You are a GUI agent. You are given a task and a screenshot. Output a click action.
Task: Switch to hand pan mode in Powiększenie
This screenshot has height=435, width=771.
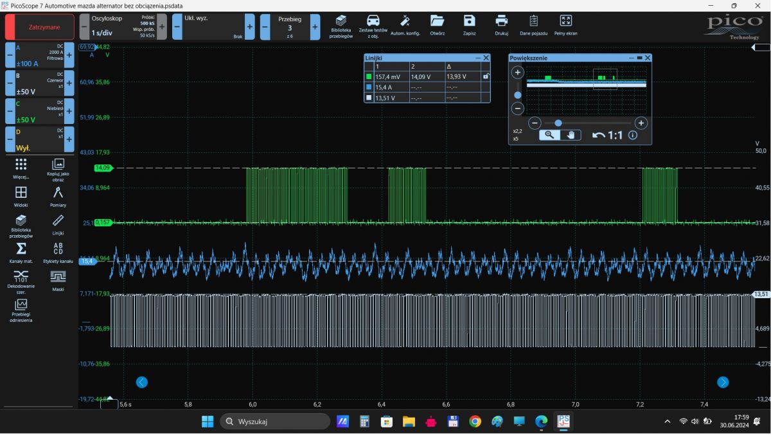pos(571,135)
